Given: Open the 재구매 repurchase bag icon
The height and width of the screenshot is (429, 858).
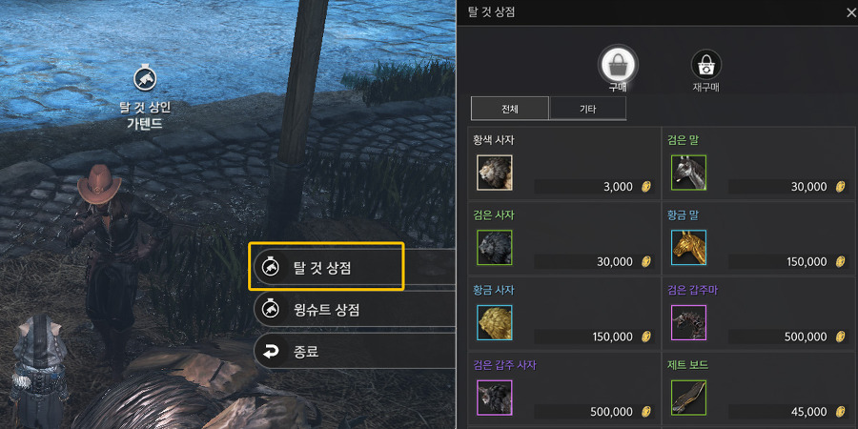Looking at the screenshot, I should pyautogui.click(x=705, y=65).
